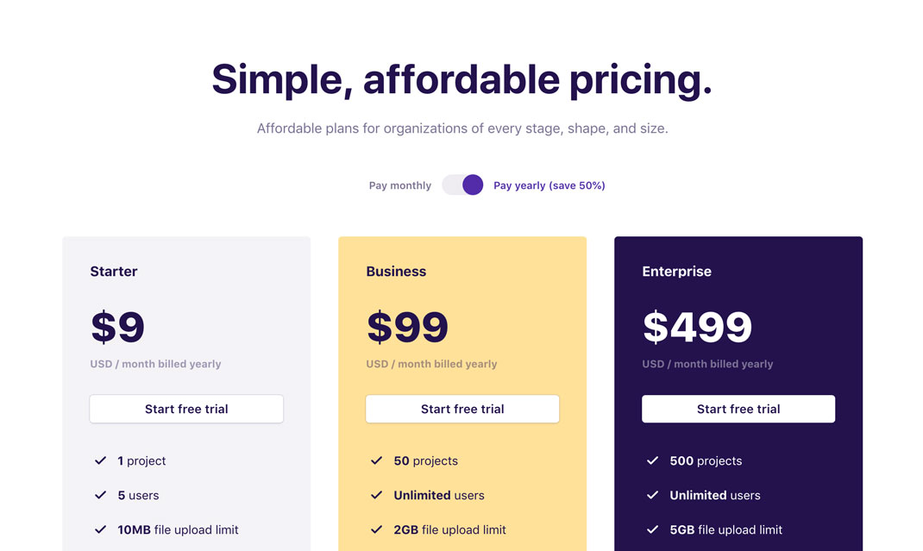Screen dimensions: 923x551
Task: Click the Business plan title
Action: [396, 271]
